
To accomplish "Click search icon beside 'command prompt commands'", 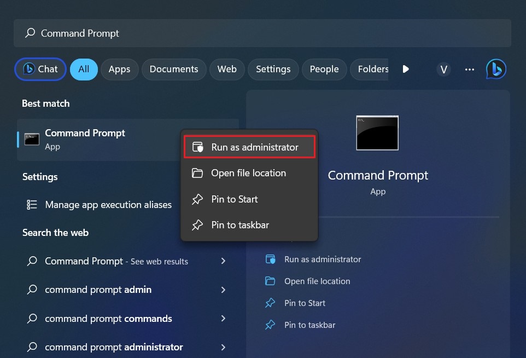I will 32,318.
